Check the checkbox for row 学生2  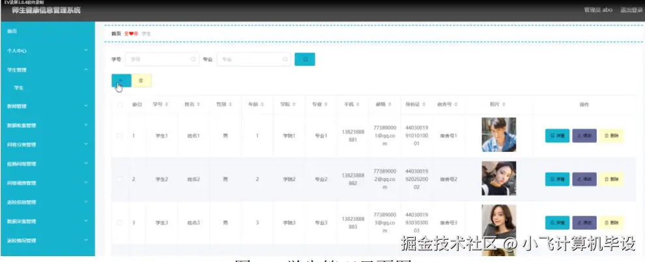pyautogui.click(x=120, y=179)
